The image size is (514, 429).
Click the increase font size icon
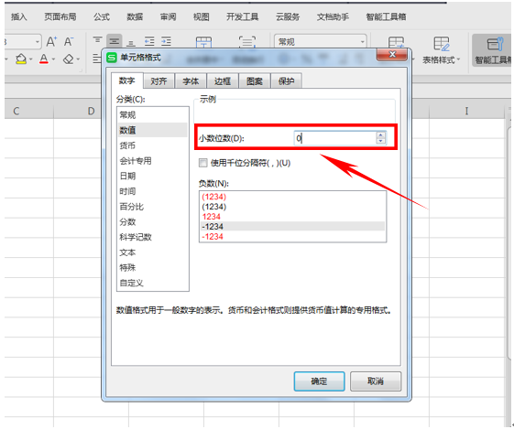[51, 42]
